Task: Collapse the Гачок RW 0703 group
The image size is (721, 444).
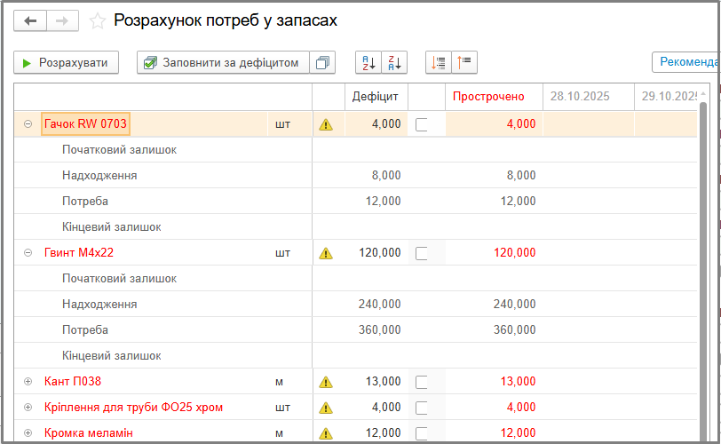Action: pos(28,124)
